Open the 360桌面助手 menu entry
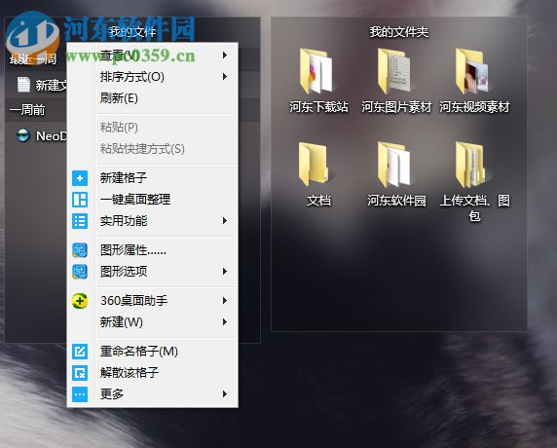This screenshot has width=557, height=448. (x=152, y=301)
